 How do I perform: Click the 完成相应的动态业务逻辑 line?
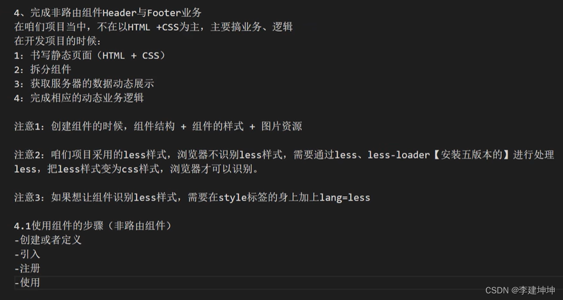[x=79, y=98]
